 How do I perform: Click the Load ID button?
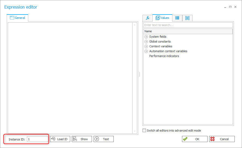point(60,139)
